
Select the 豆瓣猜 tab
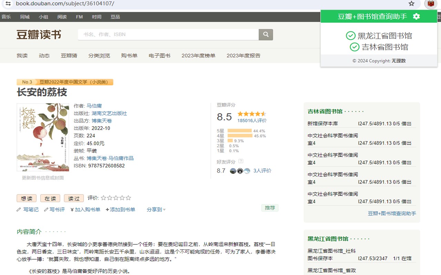tap(69, 56)
